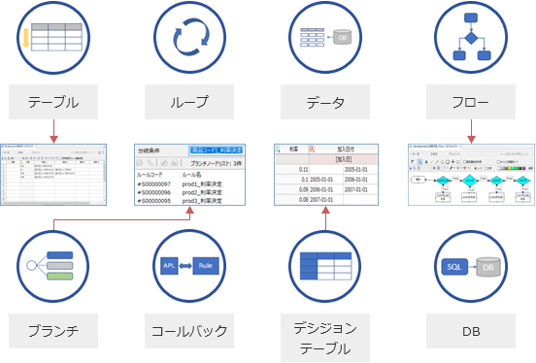Screen dimensions: 536x363
Task: Select the ループ label box
Action: (189, 102)
